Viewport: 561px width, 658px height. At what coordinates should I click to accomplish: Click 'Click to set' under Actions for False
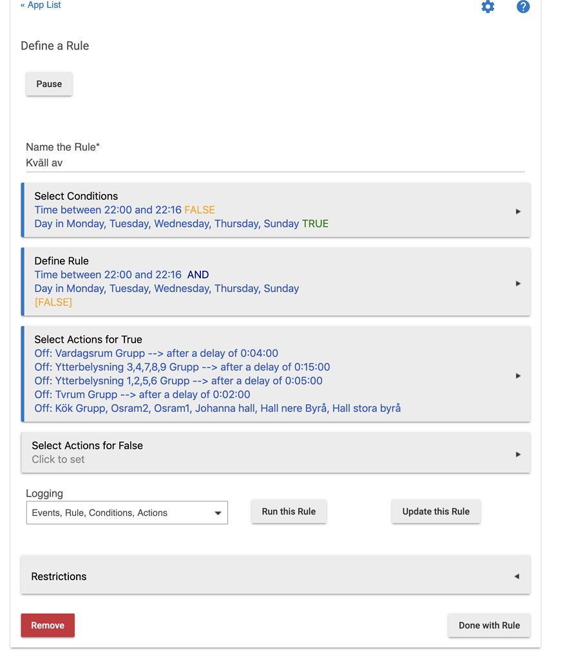(59, 459)
